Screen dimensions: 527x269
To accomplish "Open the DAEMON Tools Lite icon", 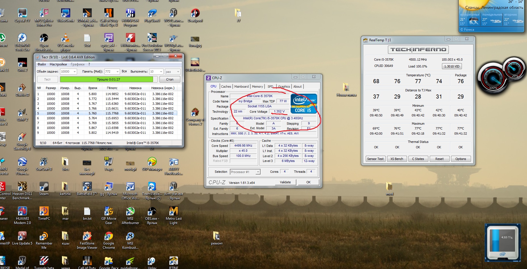I will pyautogui.click(x=22, y=38).
